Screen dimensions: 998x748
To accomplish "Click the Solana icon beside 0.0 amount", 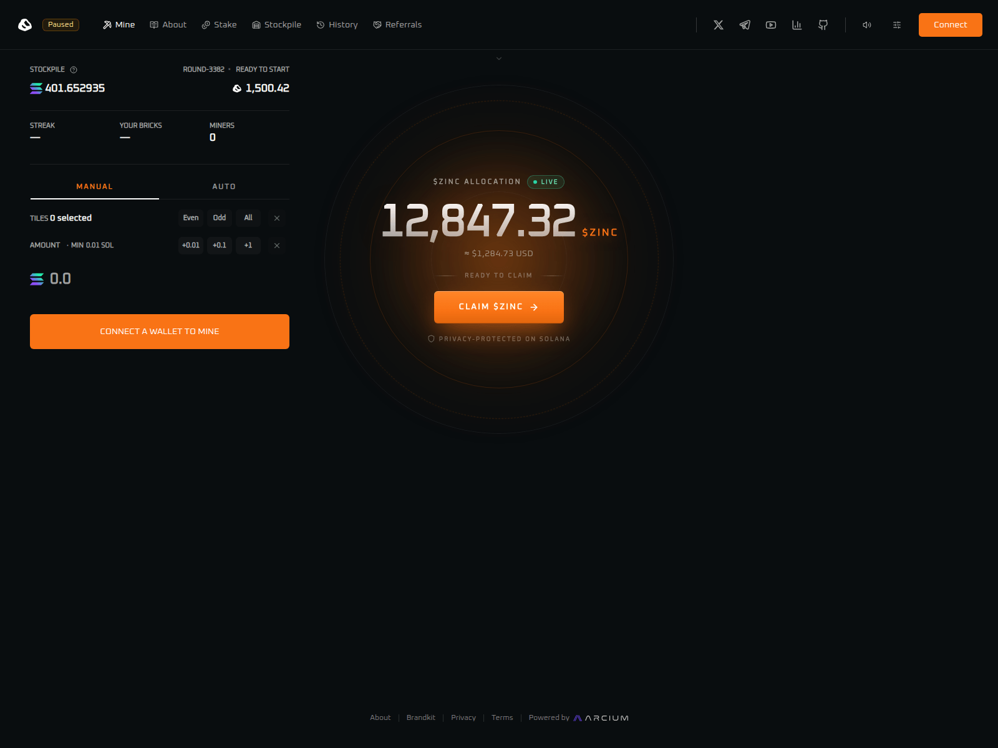I will [x=37, y=279].
